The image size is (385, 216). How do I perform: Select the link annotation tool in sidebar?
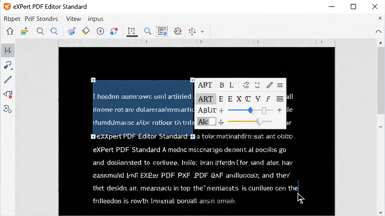[8, 65]
